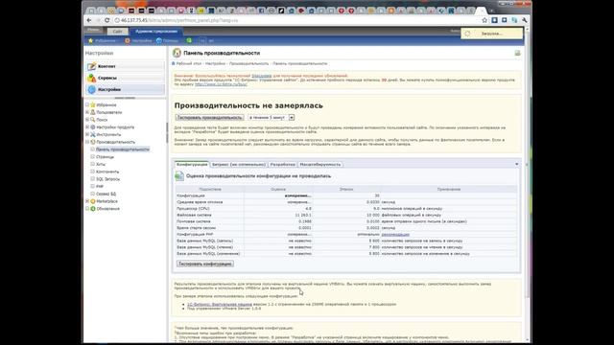614x345 pixels.
Task: Click the Контент pencil icon
Action: 92,66
